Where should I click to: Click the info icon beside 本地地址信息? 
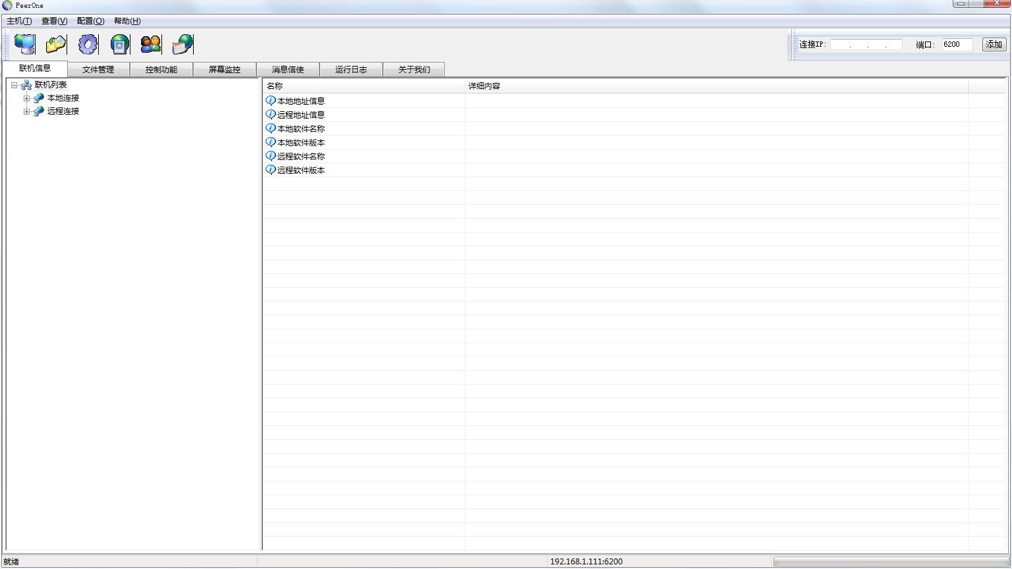(270, 100)
